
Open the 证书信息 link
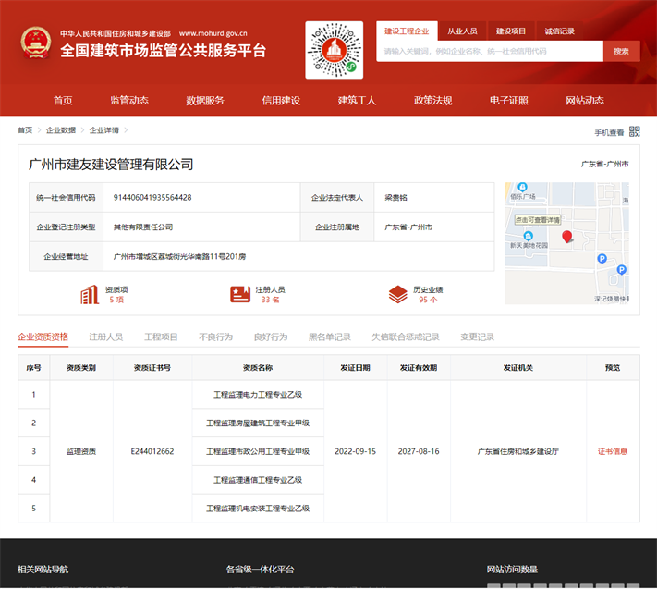click(612, 451)
